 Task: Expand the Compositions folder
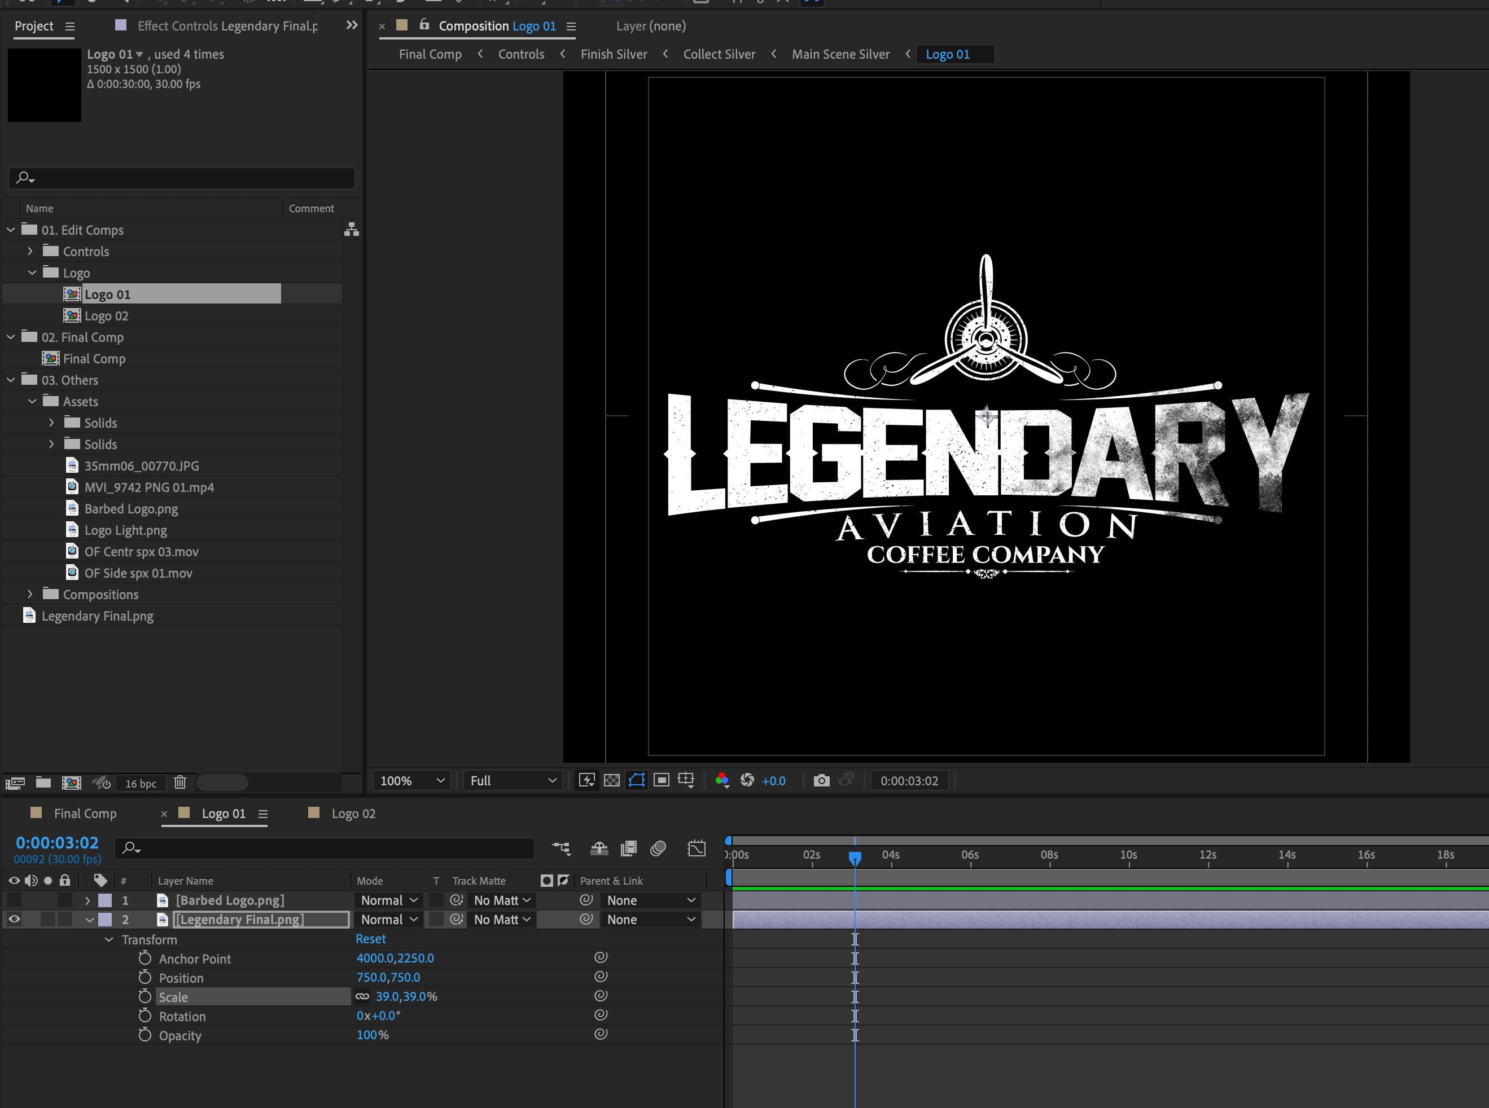coord(29,594)
